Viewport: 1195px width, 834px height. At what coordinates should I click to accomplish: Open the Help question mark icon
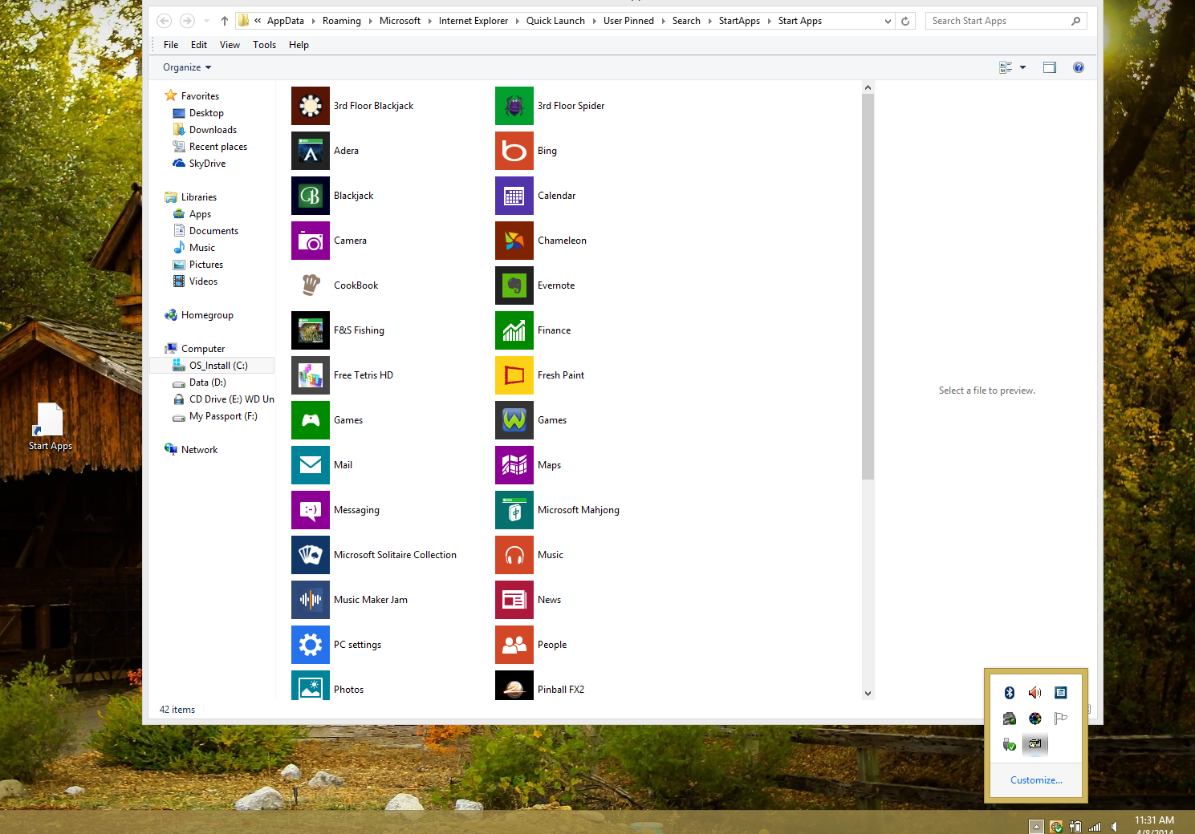pos(1079,67)
